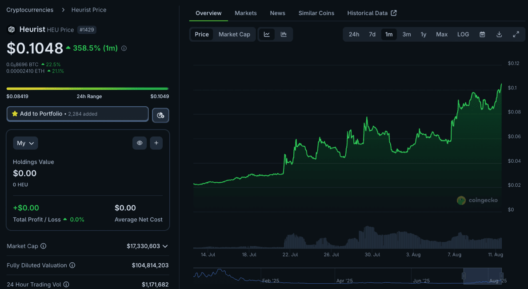528x289 pixels.
Task: Switch to line chart view icon
Action: point(267,34)
